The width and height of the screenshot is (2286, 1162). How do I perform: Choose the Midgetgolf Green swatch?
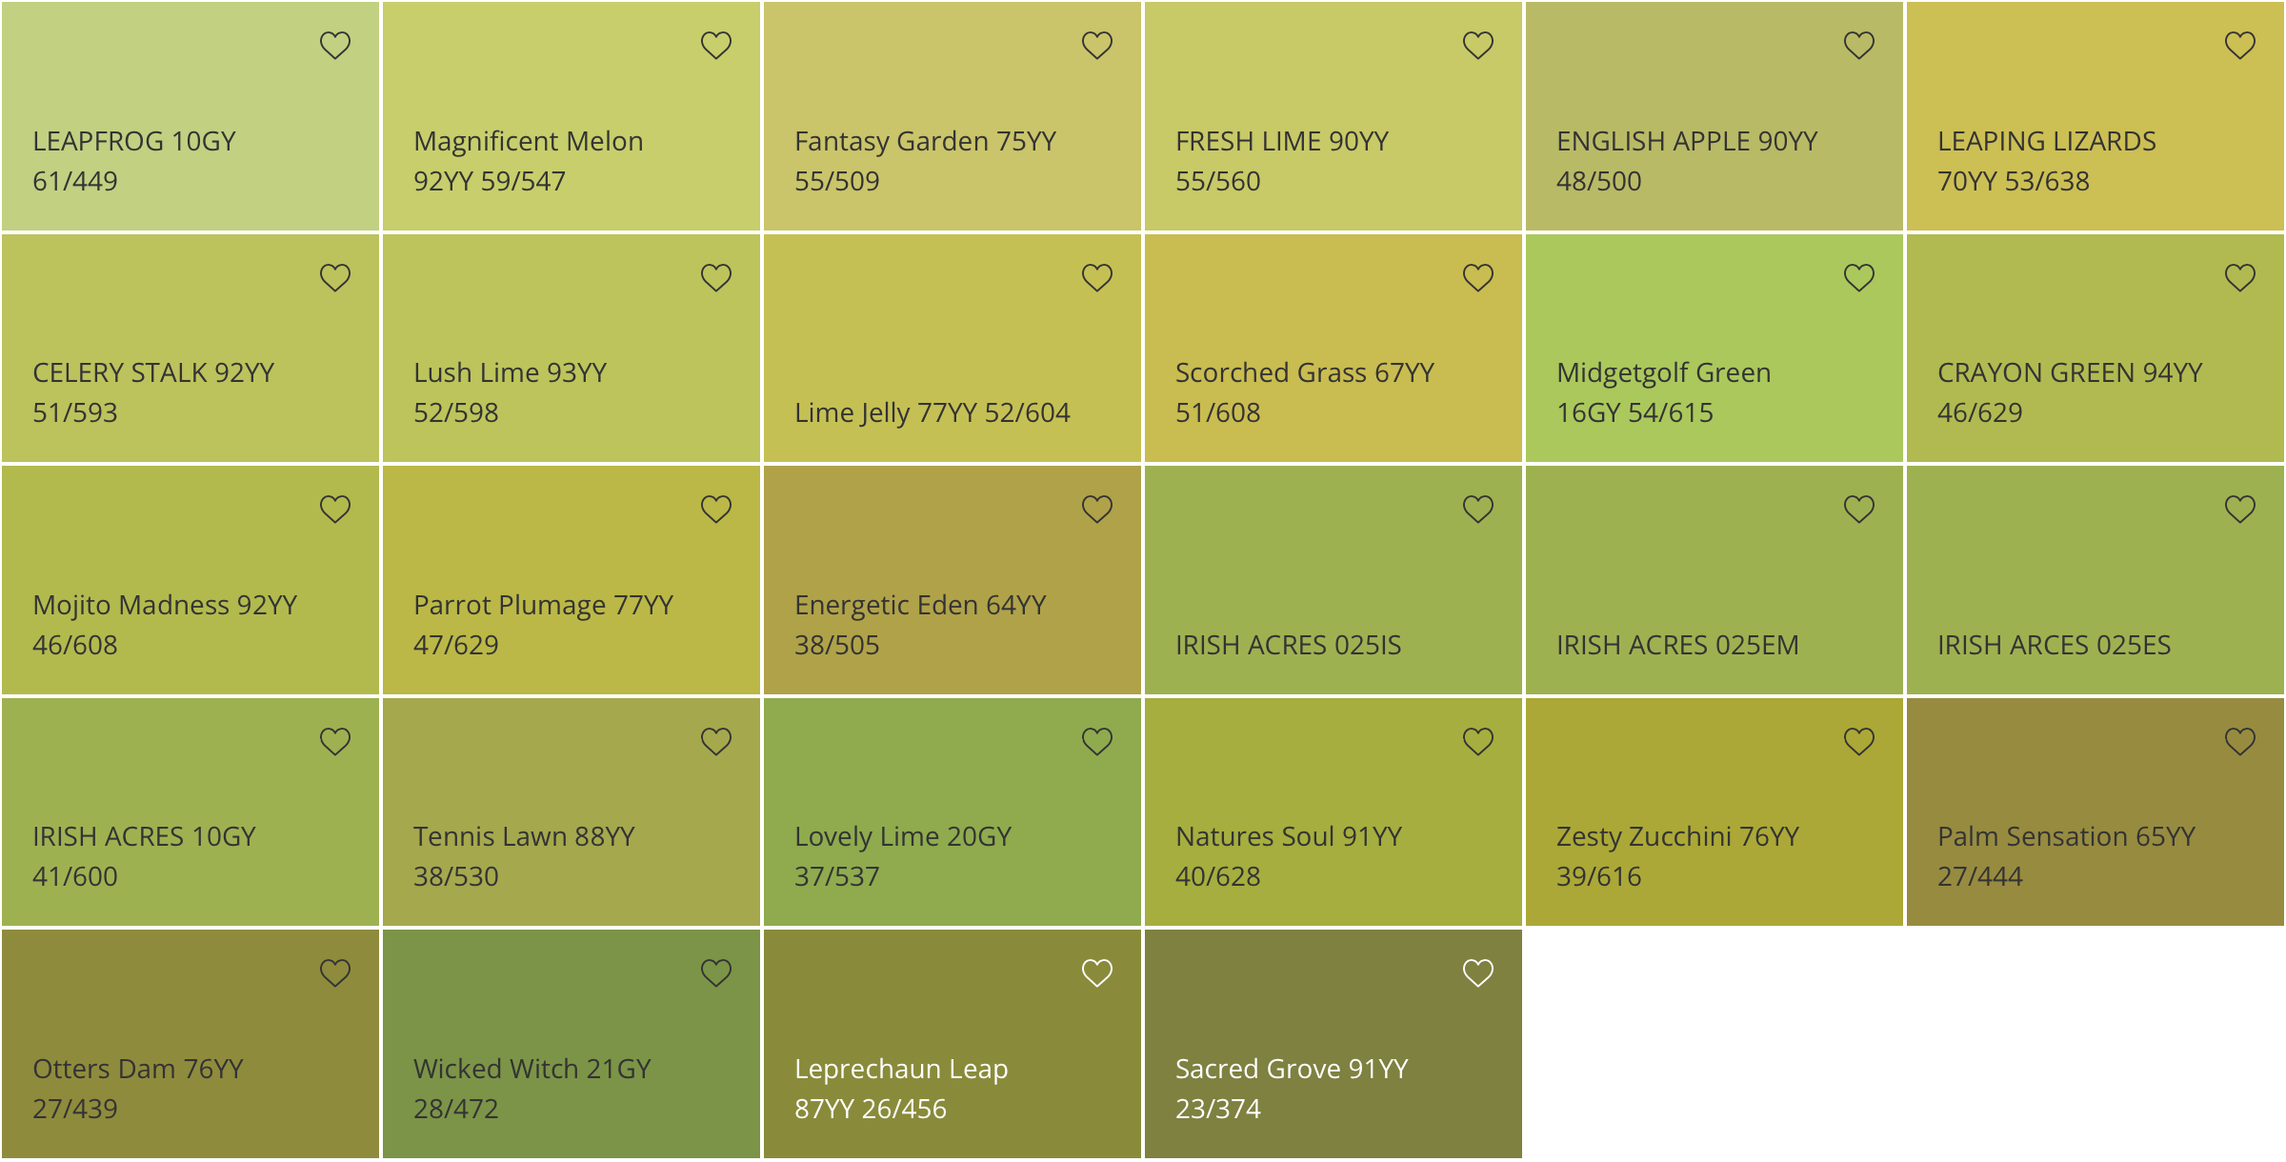[x=1714, y=349]
